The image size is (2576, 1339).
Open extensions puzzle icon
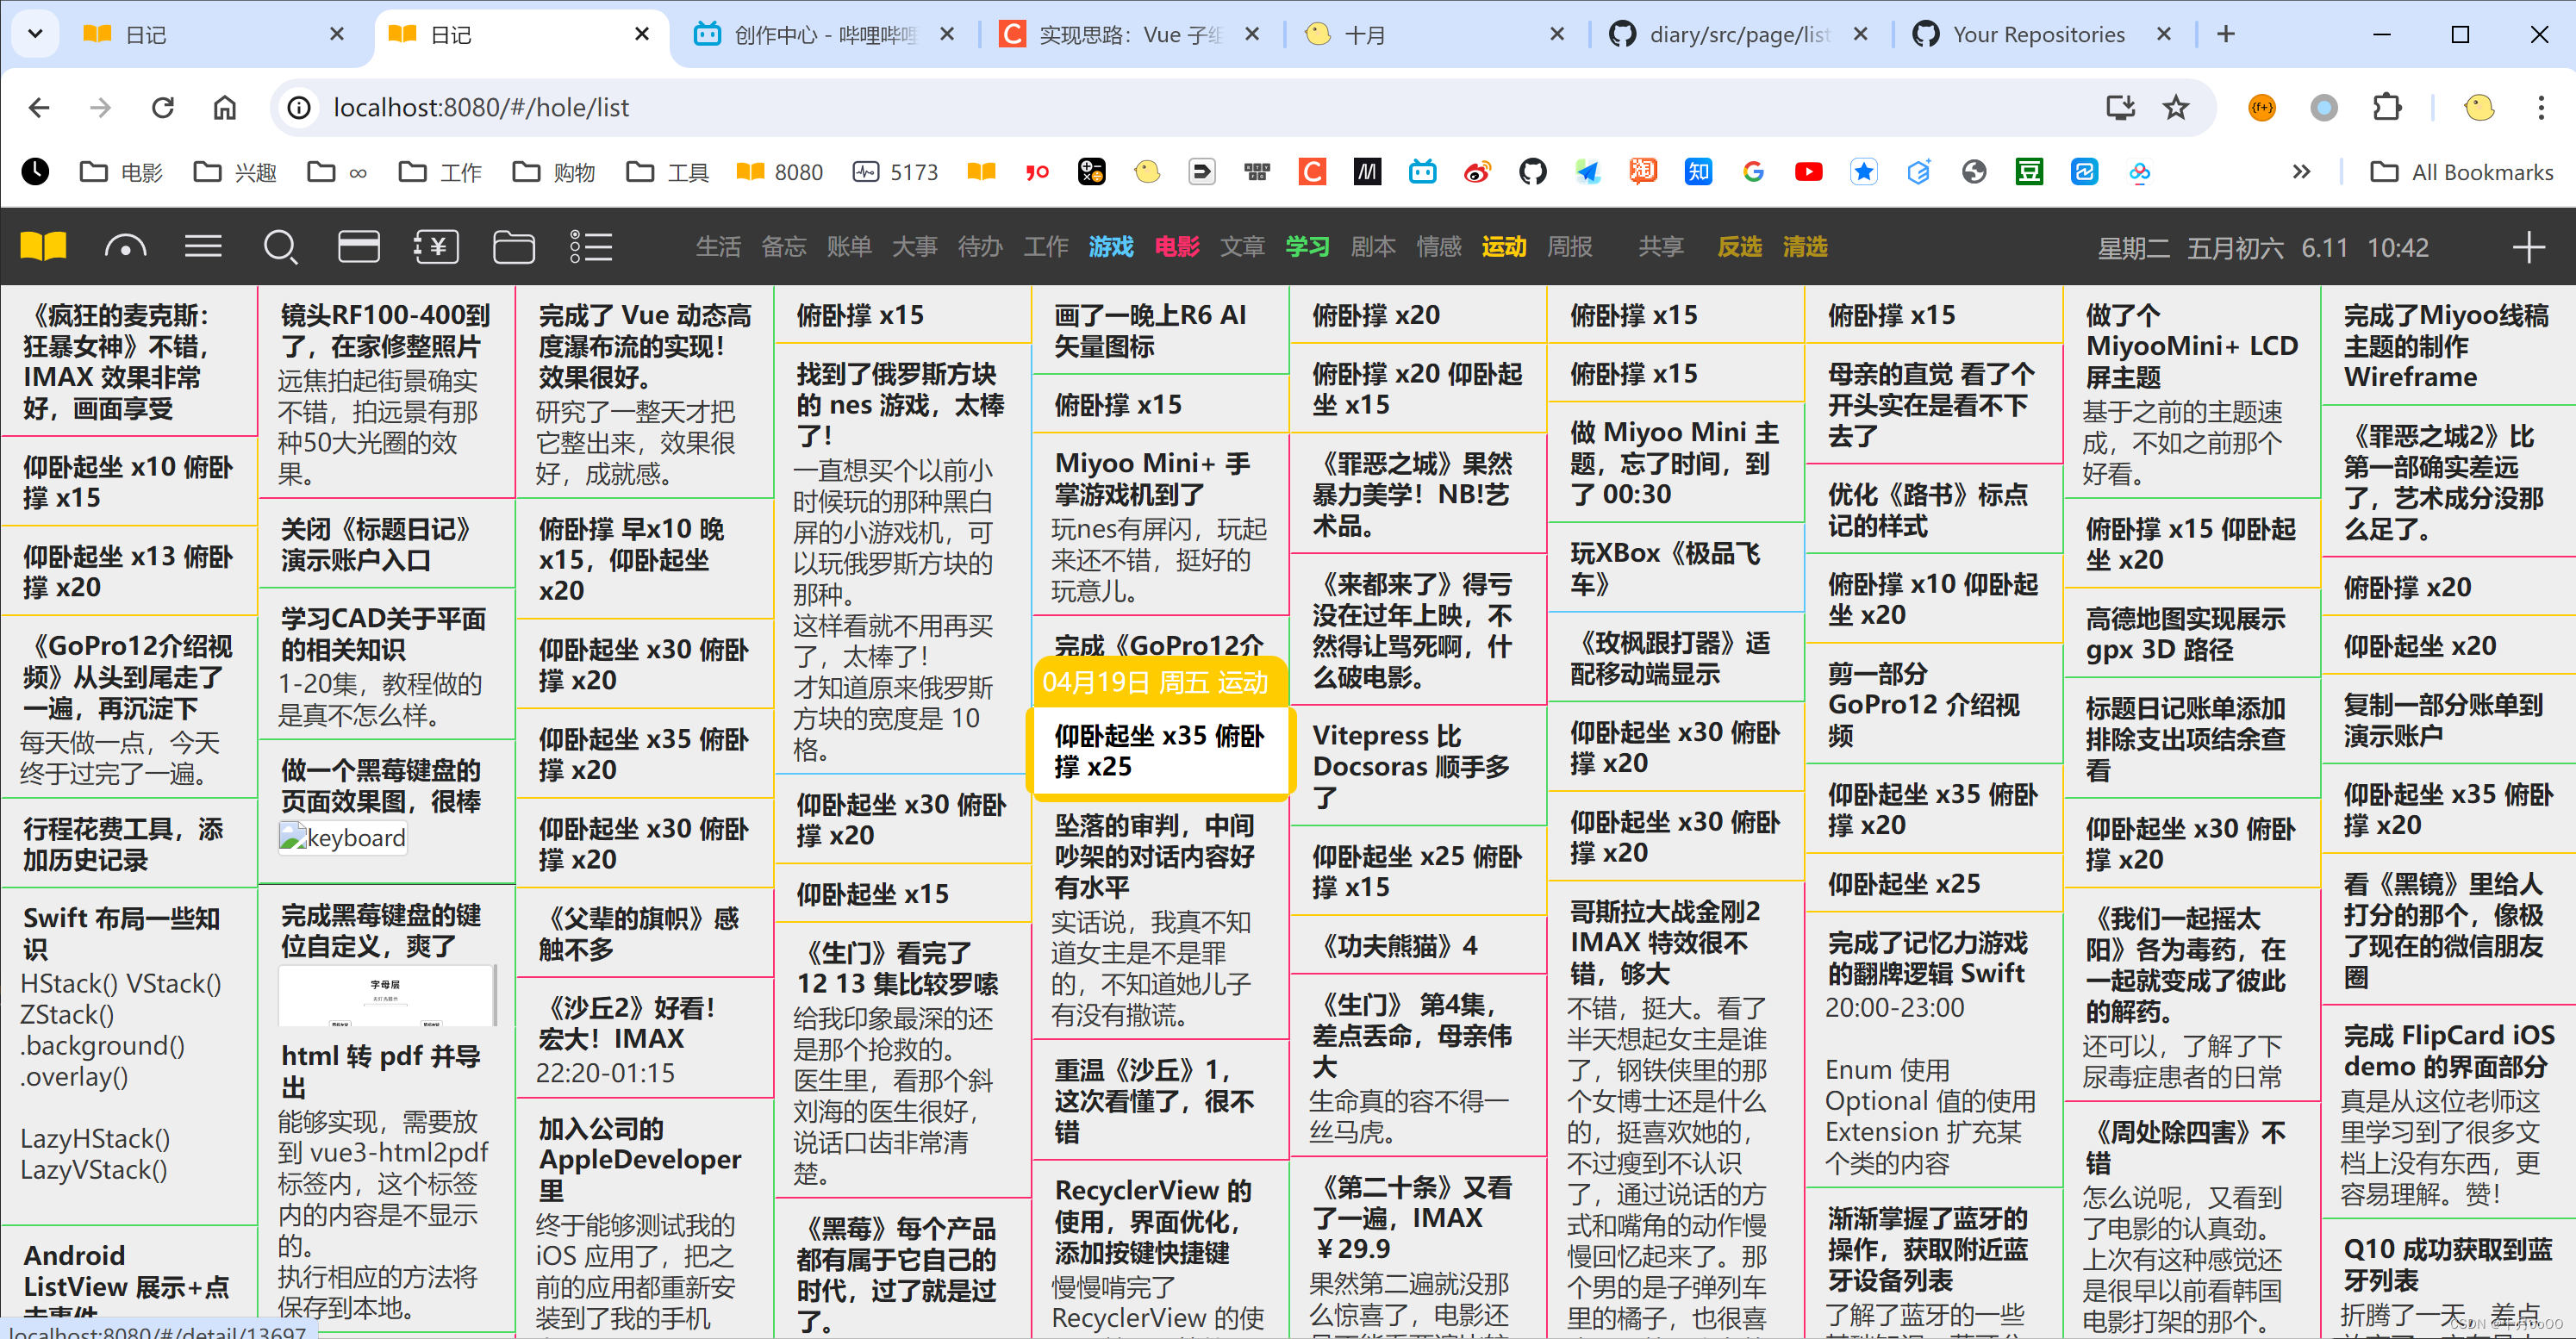(x=2388, y=107)
